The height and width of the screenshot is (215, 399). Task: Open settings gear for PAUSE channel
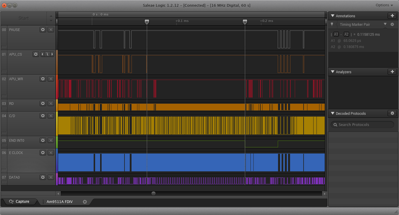tap(43, 30)
